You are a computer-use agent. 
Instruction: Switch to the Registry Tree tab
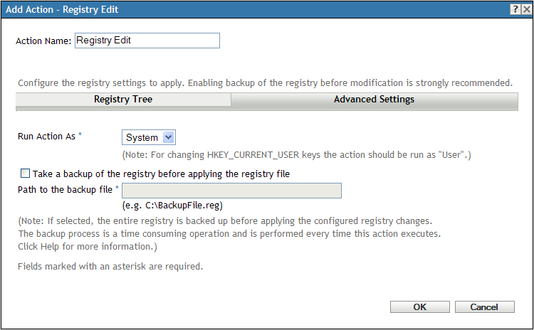pos(123,100)
